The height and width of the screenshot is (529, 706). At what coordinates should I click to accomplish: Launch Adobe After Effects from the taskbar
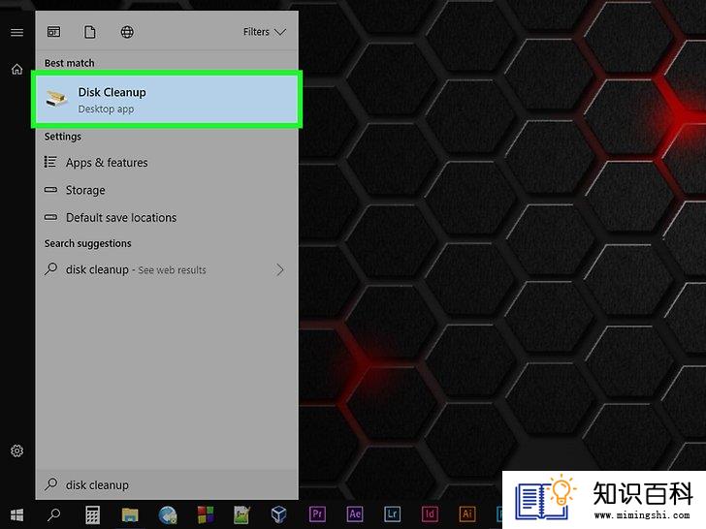355,513
